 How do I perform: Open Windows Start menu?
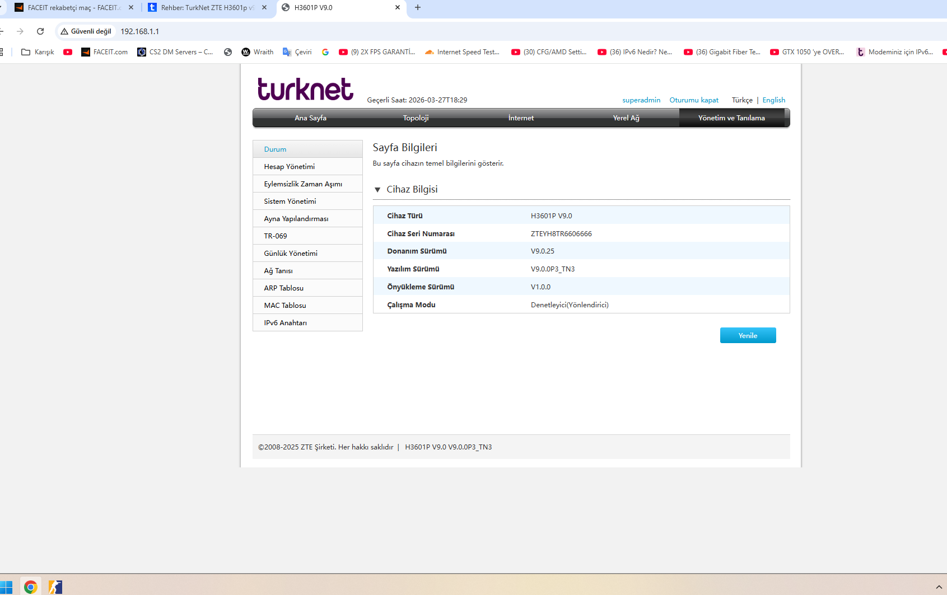[6, 587]
